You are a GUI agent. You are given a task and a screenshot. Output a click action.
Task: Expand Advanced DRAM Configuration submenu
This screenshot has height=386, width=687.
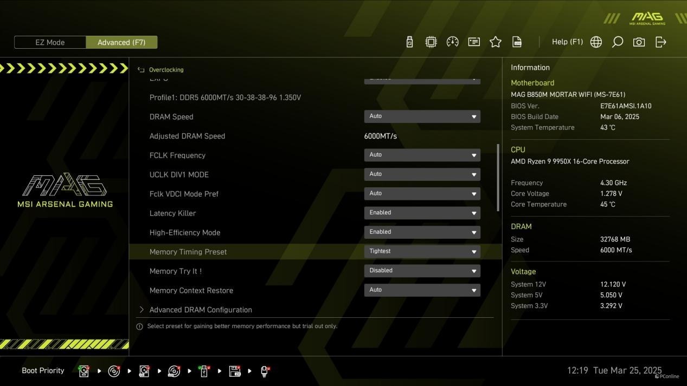pos(201,310)
